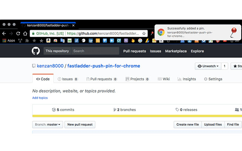Open the Firebase flame bookmark
This screenshot has width=242, height=151.
coord(133,40)
